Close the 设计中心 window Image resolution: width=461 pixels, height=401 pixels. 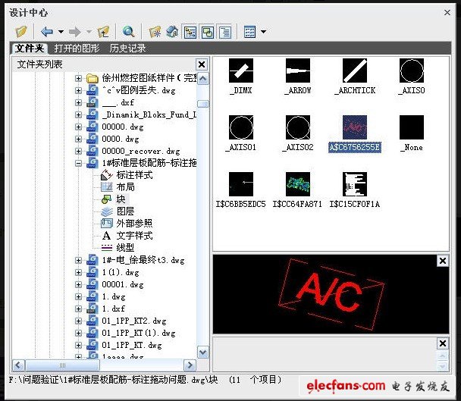pos(447,12)
